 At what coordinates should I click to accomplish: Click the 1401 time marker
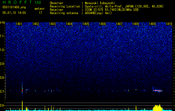[x=19, y=24]
